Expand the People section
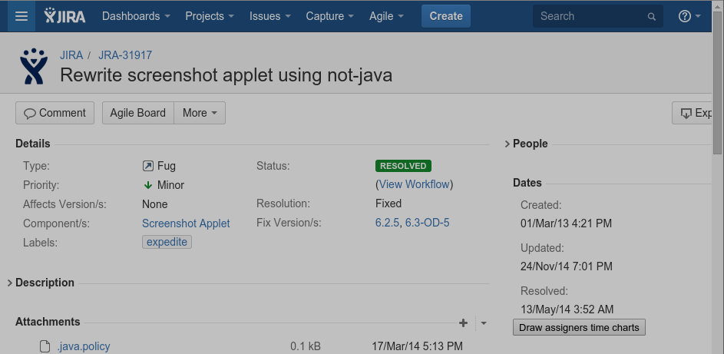This screenshot has height=354, width=724. point(507,144)
